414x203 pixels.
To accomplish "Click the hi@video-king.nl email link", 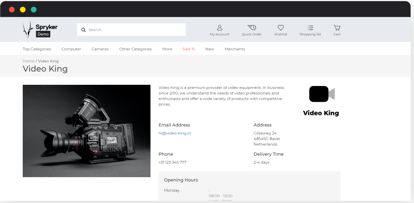I will 174,133.
